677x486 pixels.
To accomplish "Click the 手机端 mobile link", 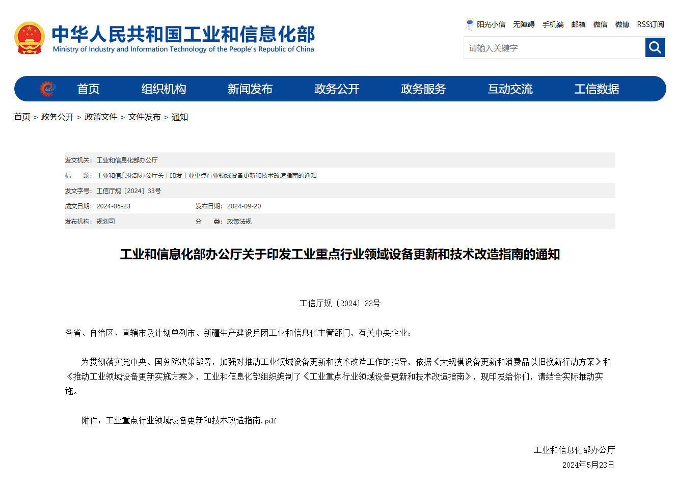I will click(553, 24).
